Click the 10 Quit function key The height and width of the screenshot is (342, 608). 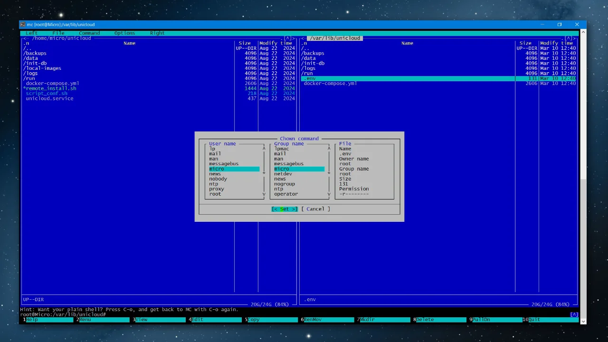tap(551, 320)
